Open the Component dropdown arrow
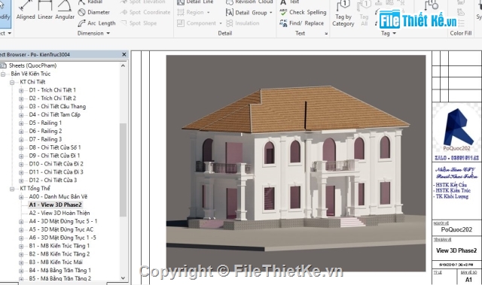 click(221, 23)
